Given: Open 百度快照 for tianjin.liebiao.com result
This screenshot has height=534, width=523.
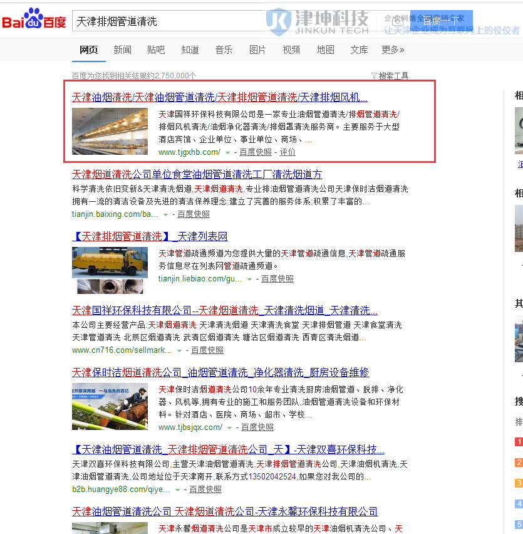Looking at the screenshot, I should tap(277, 279).
